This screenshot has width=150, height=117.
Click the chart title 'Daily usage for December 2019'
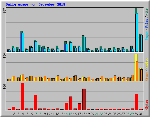[x=35, y=4]
